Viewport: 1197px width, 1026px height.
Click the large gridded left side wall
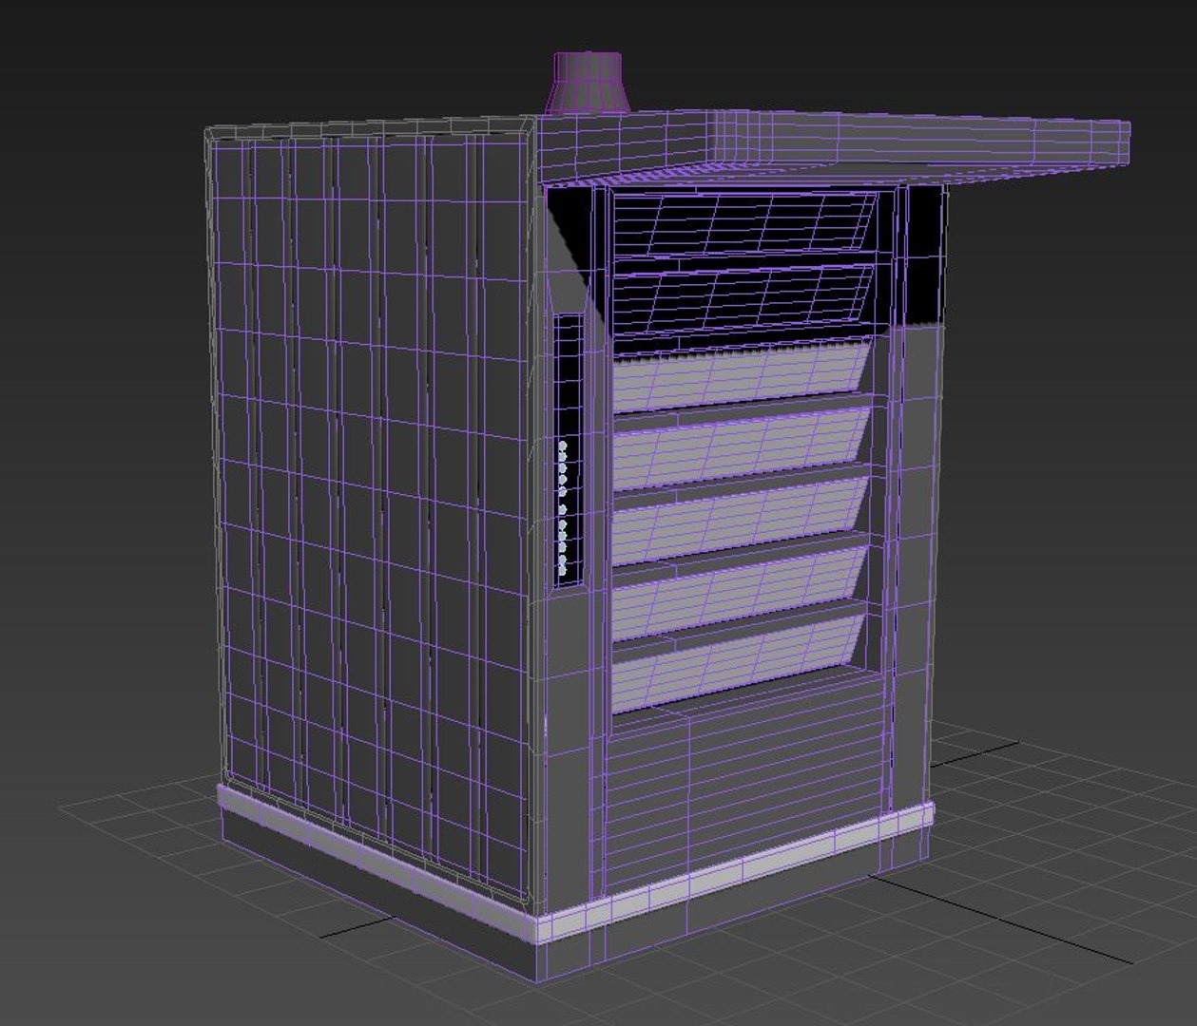tap(371, 513)
